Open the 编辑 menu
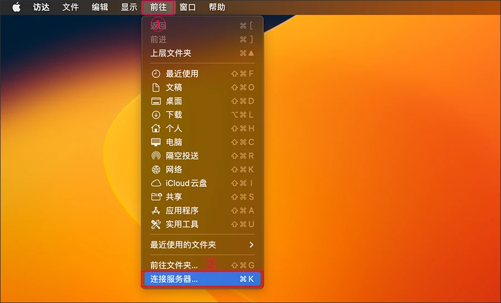The height and width of the screenshot is (303, 501). click(100, 7)
